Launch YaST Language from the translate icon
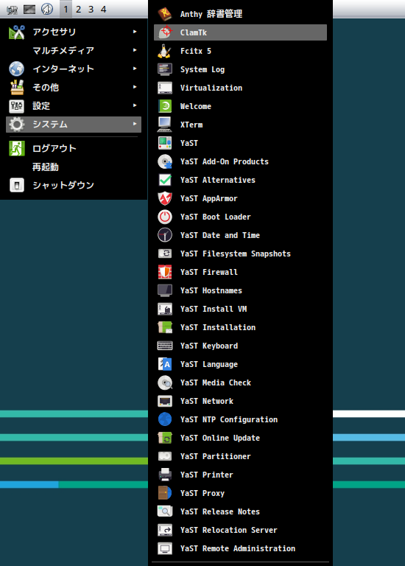 click(165, 364)
